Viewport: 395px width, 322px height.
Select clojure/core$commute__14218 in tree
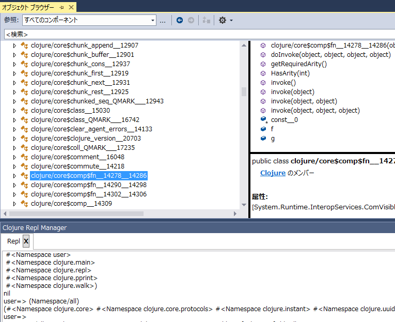(77, 166)
